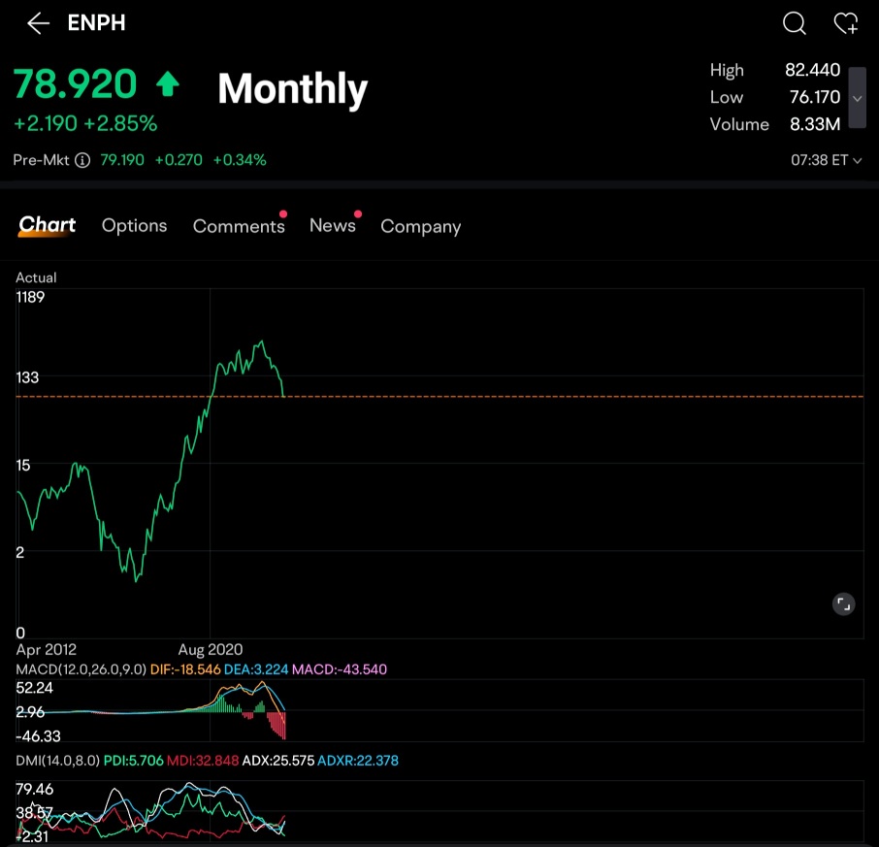Click the orange dashed current price line
The image size is (879, 847).
[x=439, y=396]
